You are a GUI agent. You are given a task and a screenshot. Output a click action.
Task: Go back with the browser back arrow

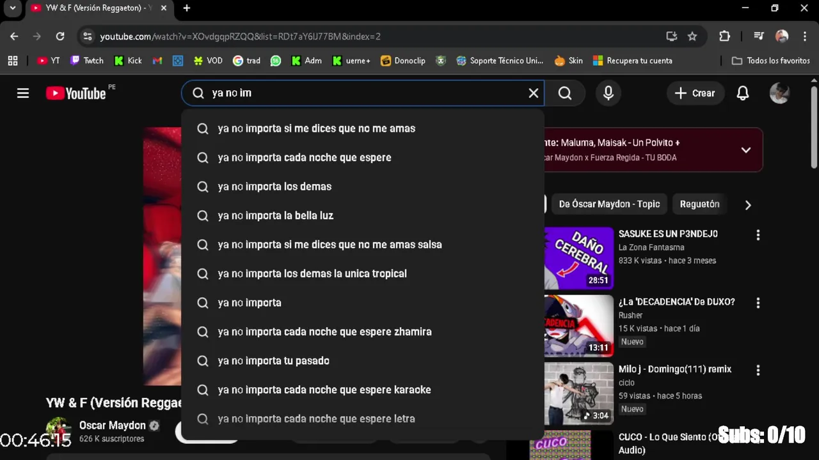[14, 36]
